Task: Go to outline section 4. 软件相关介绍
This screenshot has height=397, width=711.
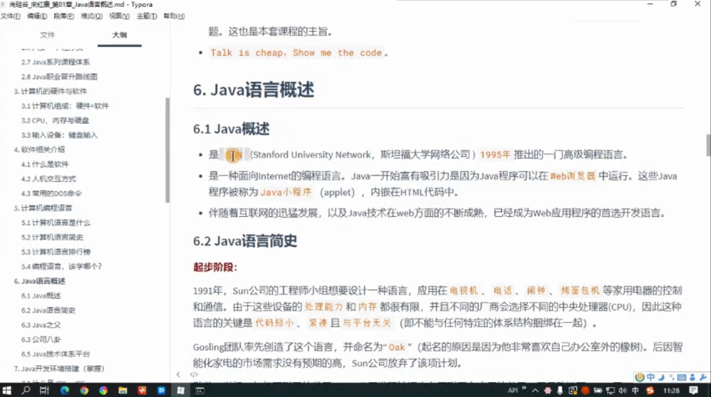Action: tap(39, 150)
